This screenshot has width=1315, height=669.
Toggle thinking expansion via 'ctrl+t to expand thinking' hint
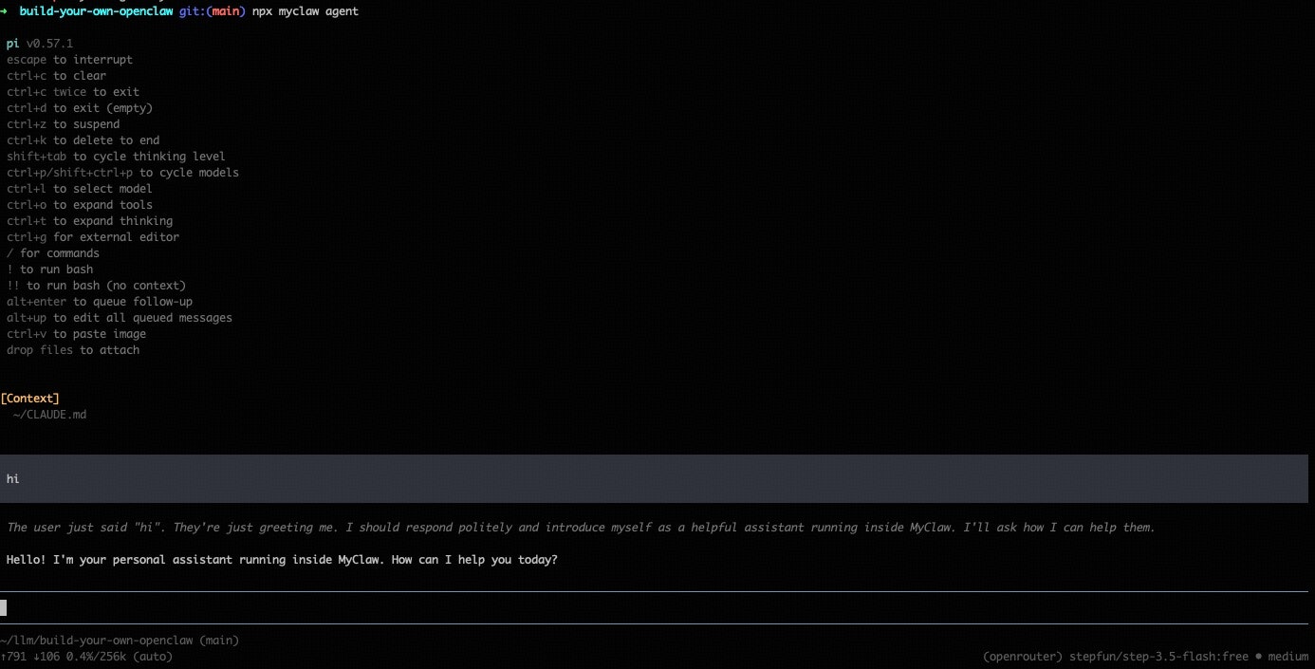tap(89, 220)
